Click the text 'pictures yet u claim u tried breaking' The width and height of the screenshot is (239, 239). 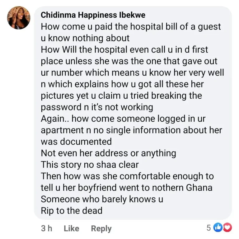[x=121, y=96]
